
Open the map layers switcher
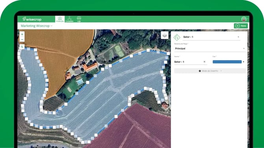(164, 35)
